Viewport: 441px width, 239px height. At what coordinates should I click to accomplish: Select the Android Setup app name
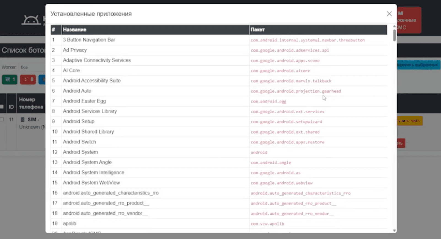79,121
